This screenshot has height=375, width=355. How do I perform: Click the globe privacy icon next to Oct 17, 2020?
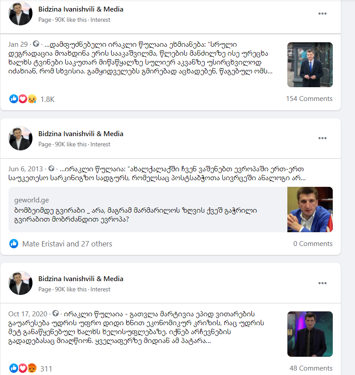click(56, 313)
